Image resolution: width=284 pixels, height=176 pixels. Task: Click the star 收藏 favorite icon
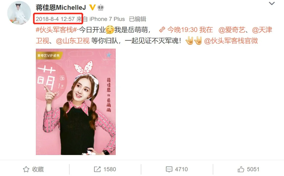pyautogui.click(x=26, y=169)
